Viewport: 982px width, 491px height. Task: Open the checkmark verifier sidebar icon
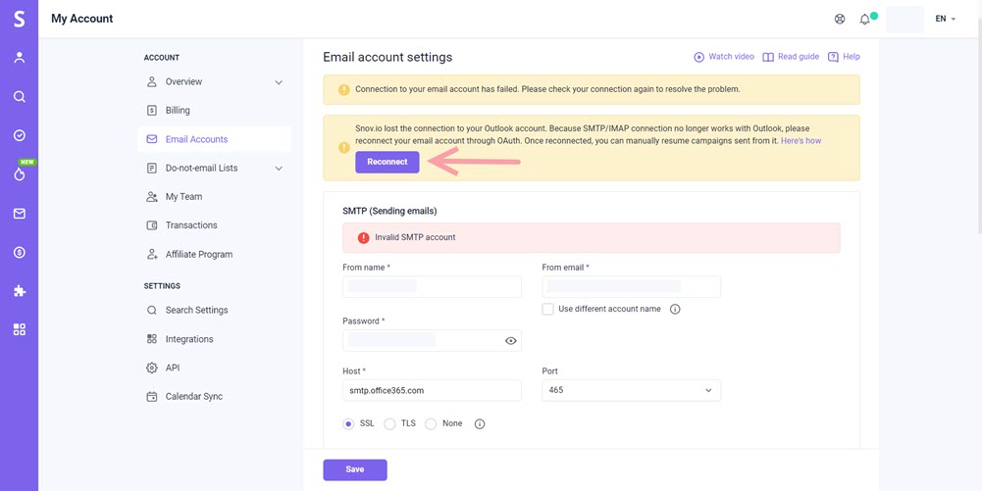[x=20, y=135]
